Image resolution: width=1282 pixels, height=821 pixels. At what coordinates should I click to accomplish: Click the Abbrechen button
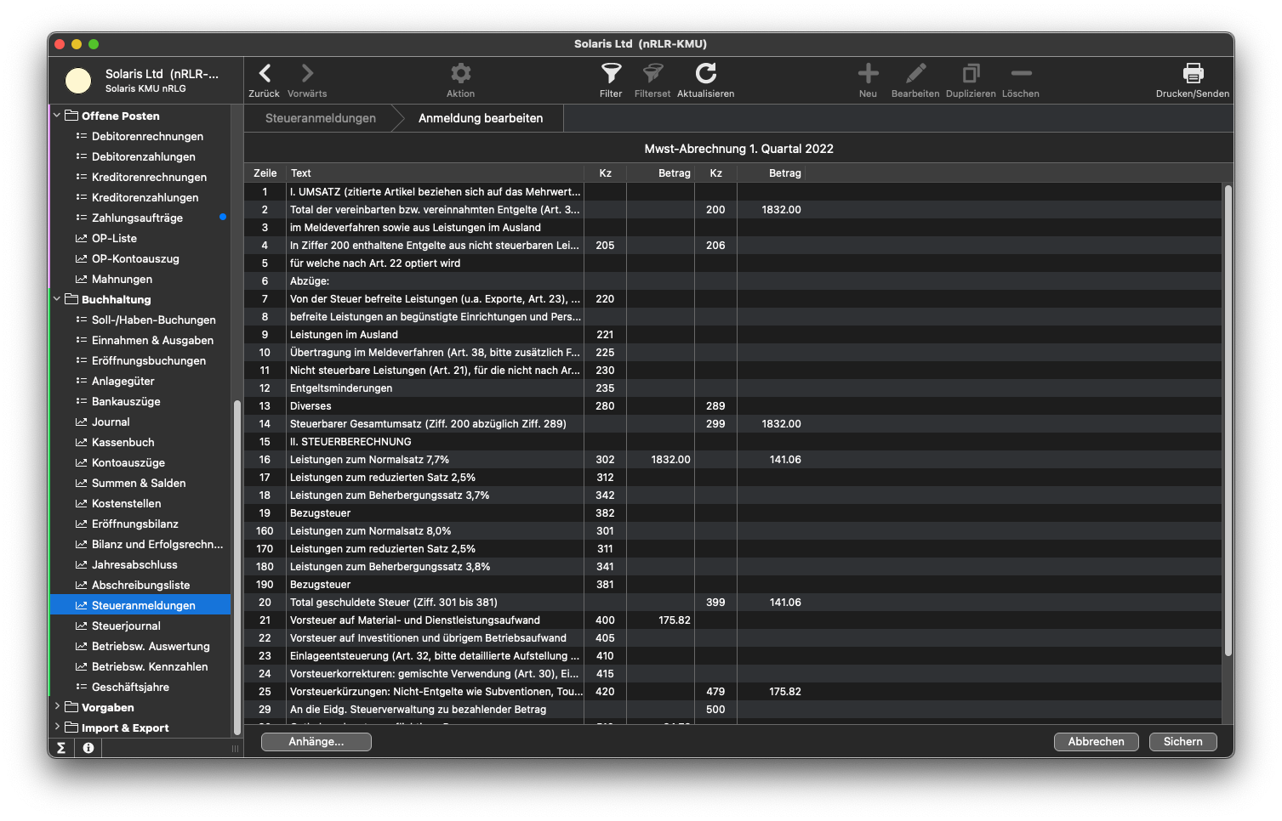coord(1096,742)
